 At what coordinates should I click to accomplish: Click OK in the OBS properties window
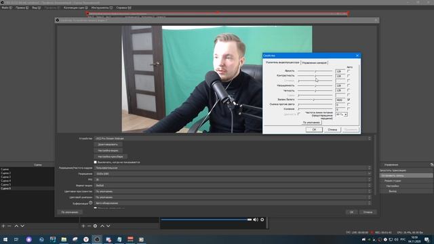pos(351,212)
